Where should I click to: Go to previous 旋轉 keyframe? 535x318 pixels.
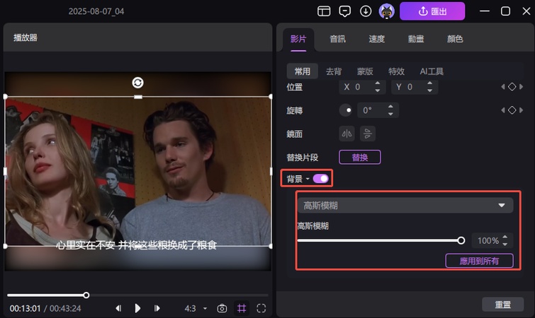pyautogui.click(x=503, y=110)
